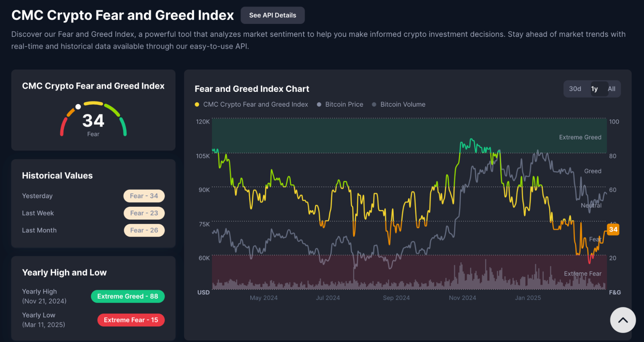Click the CMC Crypto Fear and Greed Index page title
644x342 pixels.
coord(122,15)
